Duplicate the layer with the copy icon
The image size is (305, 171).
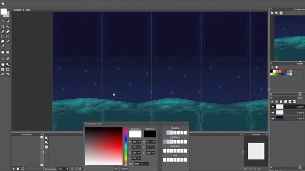coord(285,102)
